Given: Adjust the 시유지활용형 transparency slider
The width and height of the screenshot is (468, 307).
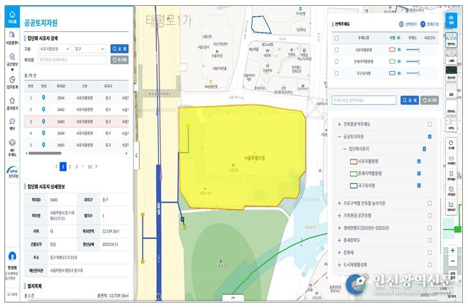Looking at the screenshot, I should click(x=412, y=49).
